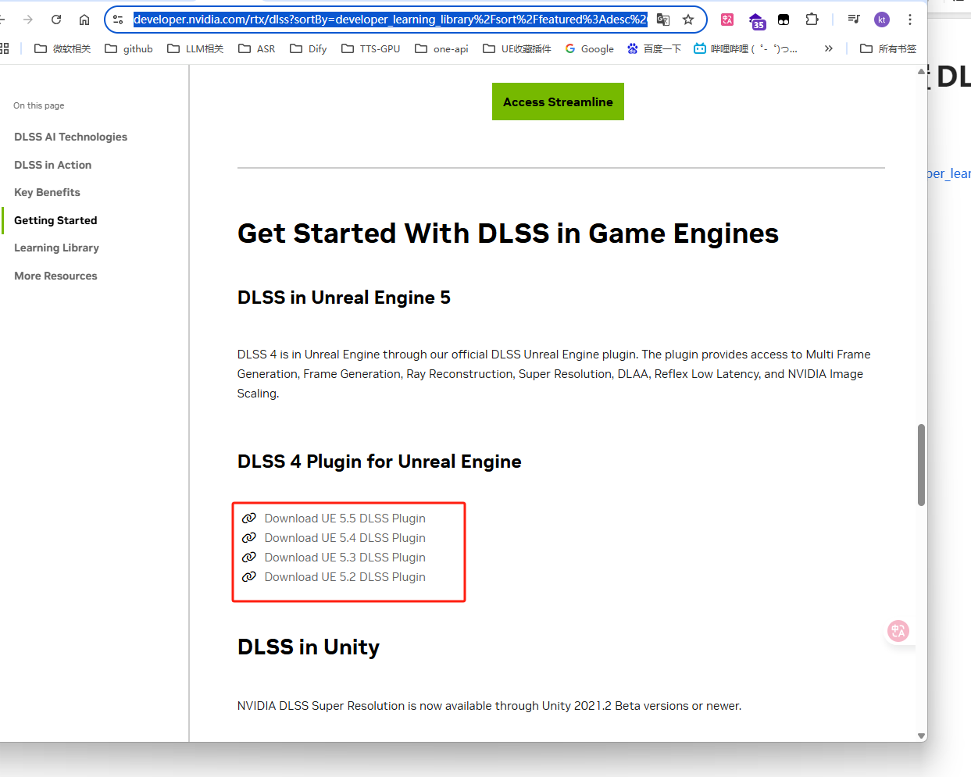971x777 pixels.
Task: Click the 'DLSS in Unreal Engine 5' heading
Action: point(344,298)
